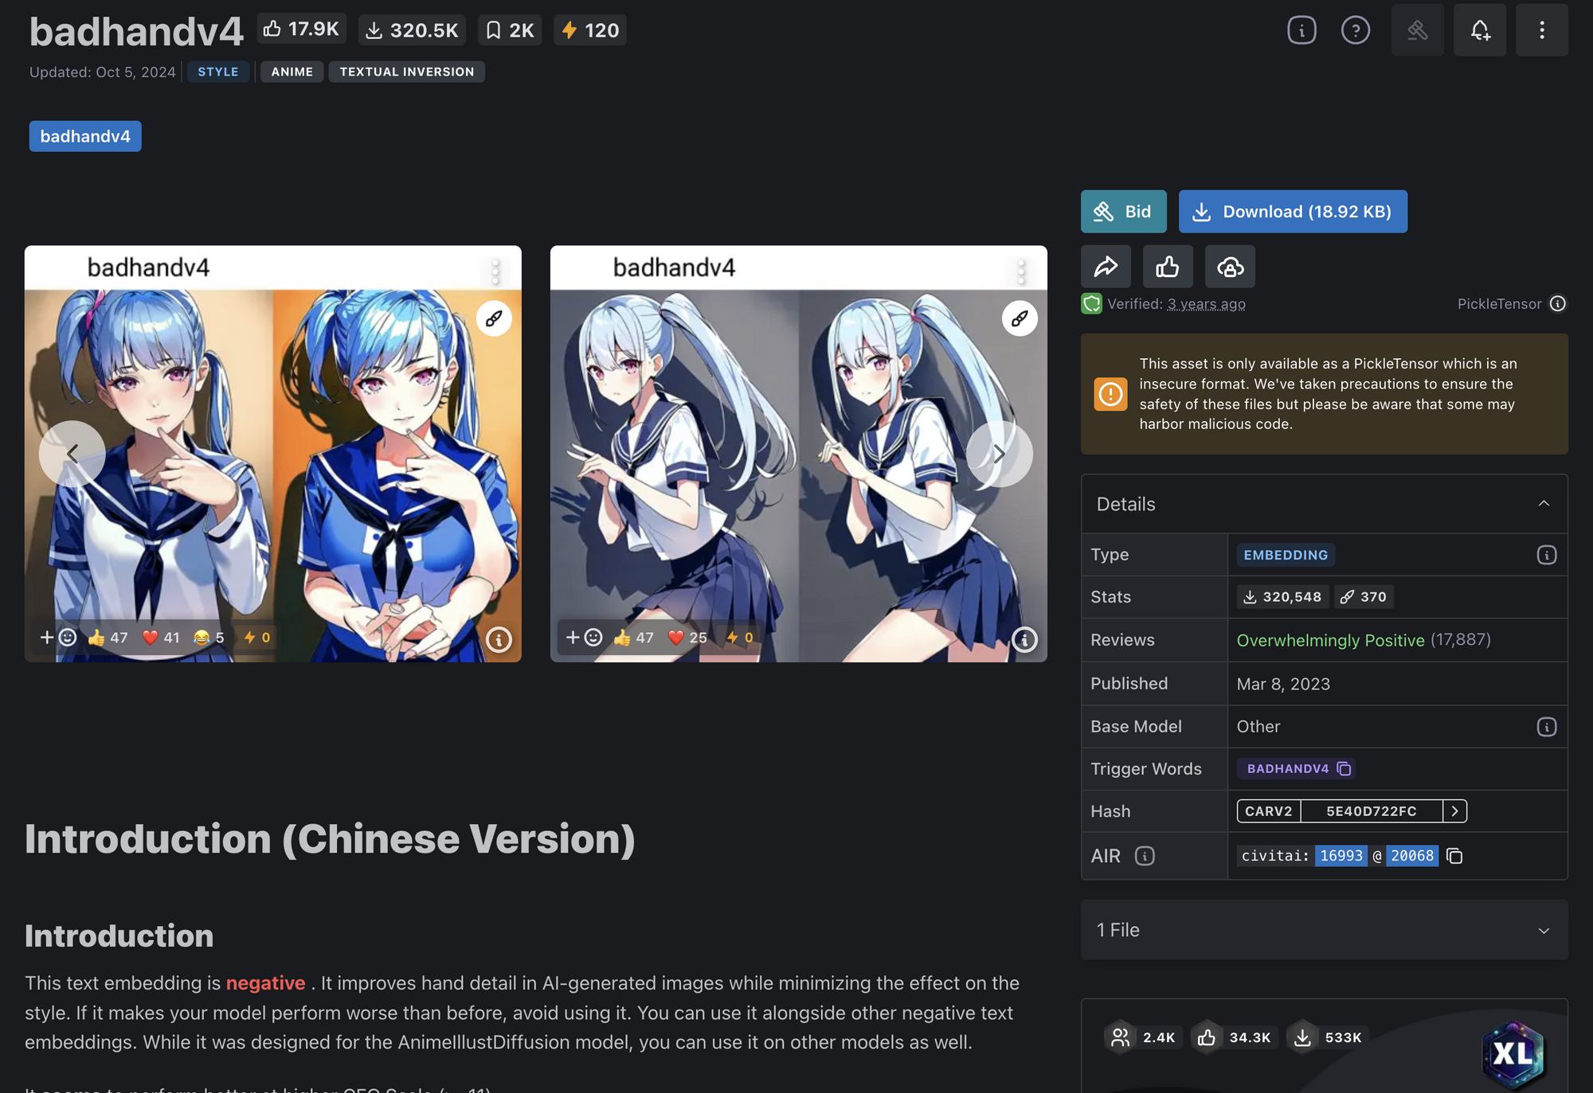Click the Bid button
The image size is (1593, 1093).
1123,212
